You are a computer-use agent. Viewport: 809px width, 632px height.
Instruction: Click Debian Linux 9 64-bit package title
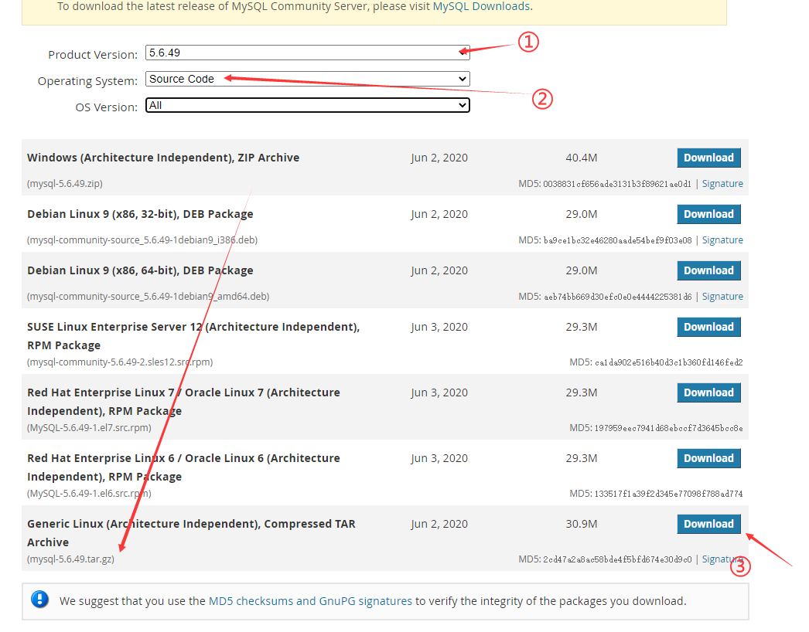(x=140, y=270)
